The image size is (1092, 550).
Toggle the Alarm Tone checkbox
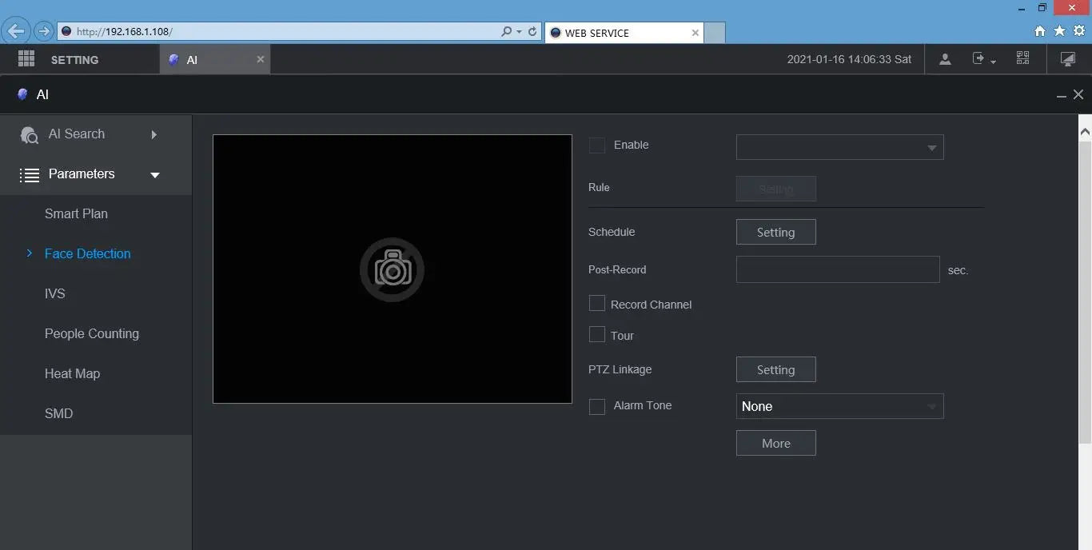click(597, 406)
